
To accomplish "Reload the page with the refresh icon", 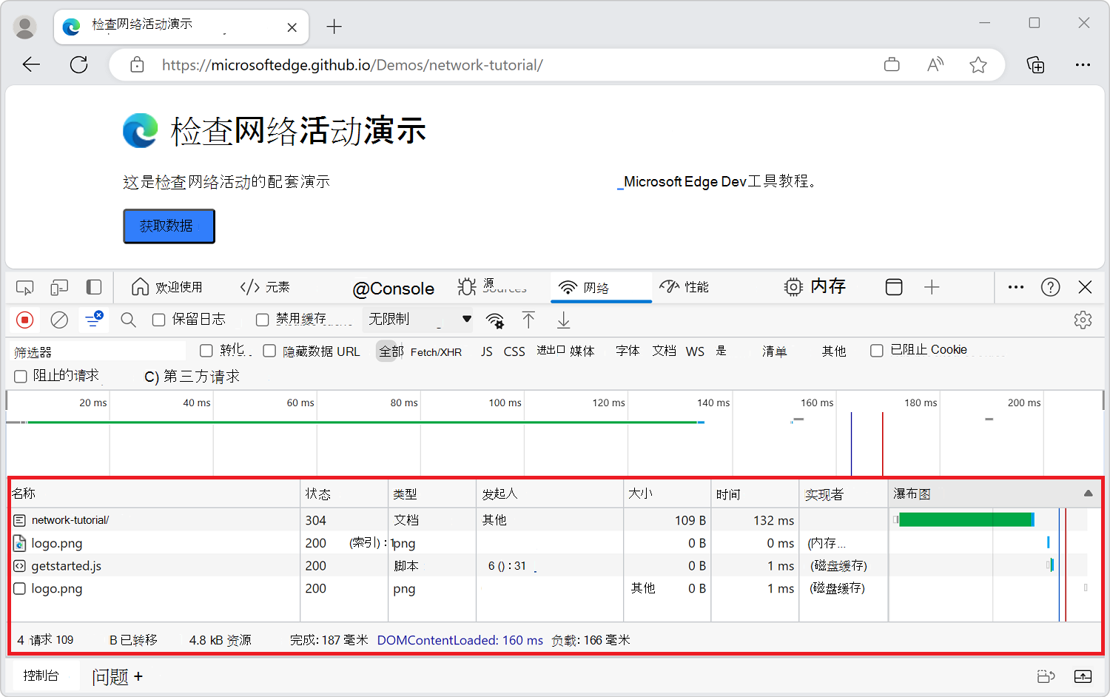I will 78,65.
